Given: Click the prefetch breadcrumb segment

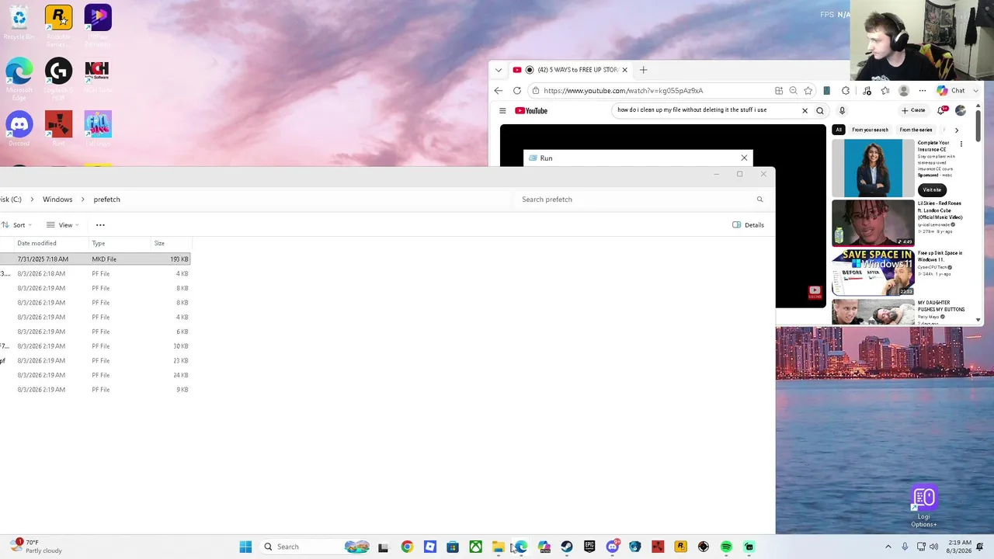Looking at the screenshot, I should tap(106, 200).
